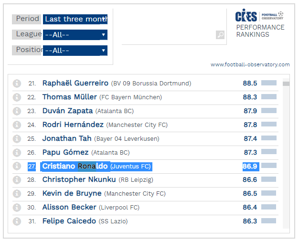Click info icon beside Papu Gómez
Screen dimensions: 299x241
click(x=17, y=153)
